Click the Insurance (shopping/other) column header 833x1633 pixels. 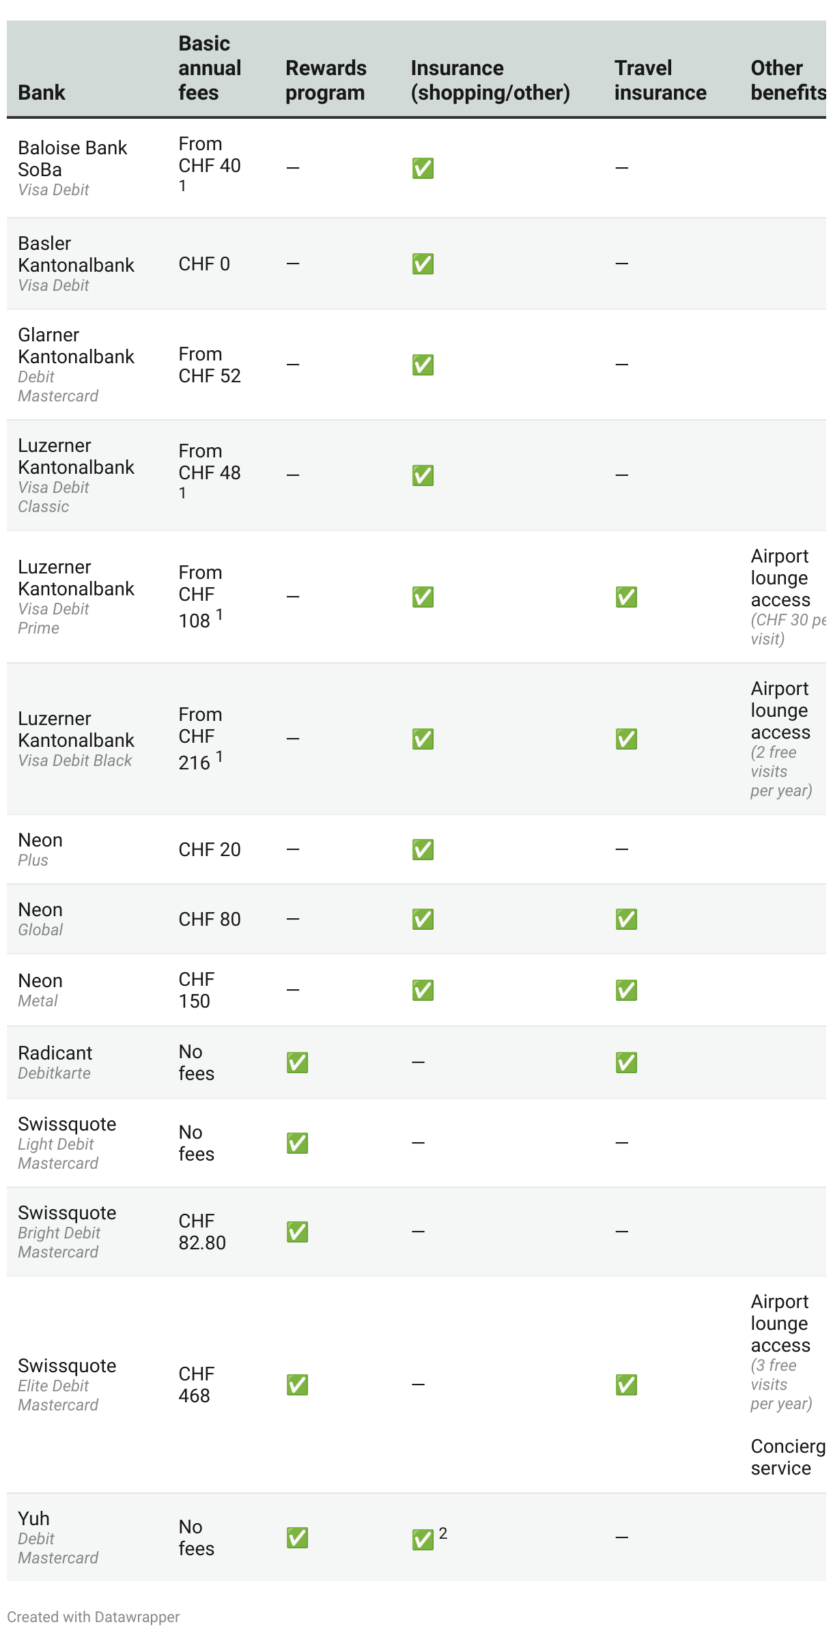click(490, 80)
